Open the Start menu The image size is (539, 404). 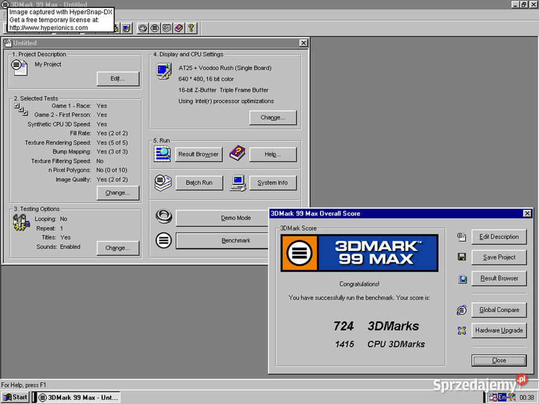15,397
